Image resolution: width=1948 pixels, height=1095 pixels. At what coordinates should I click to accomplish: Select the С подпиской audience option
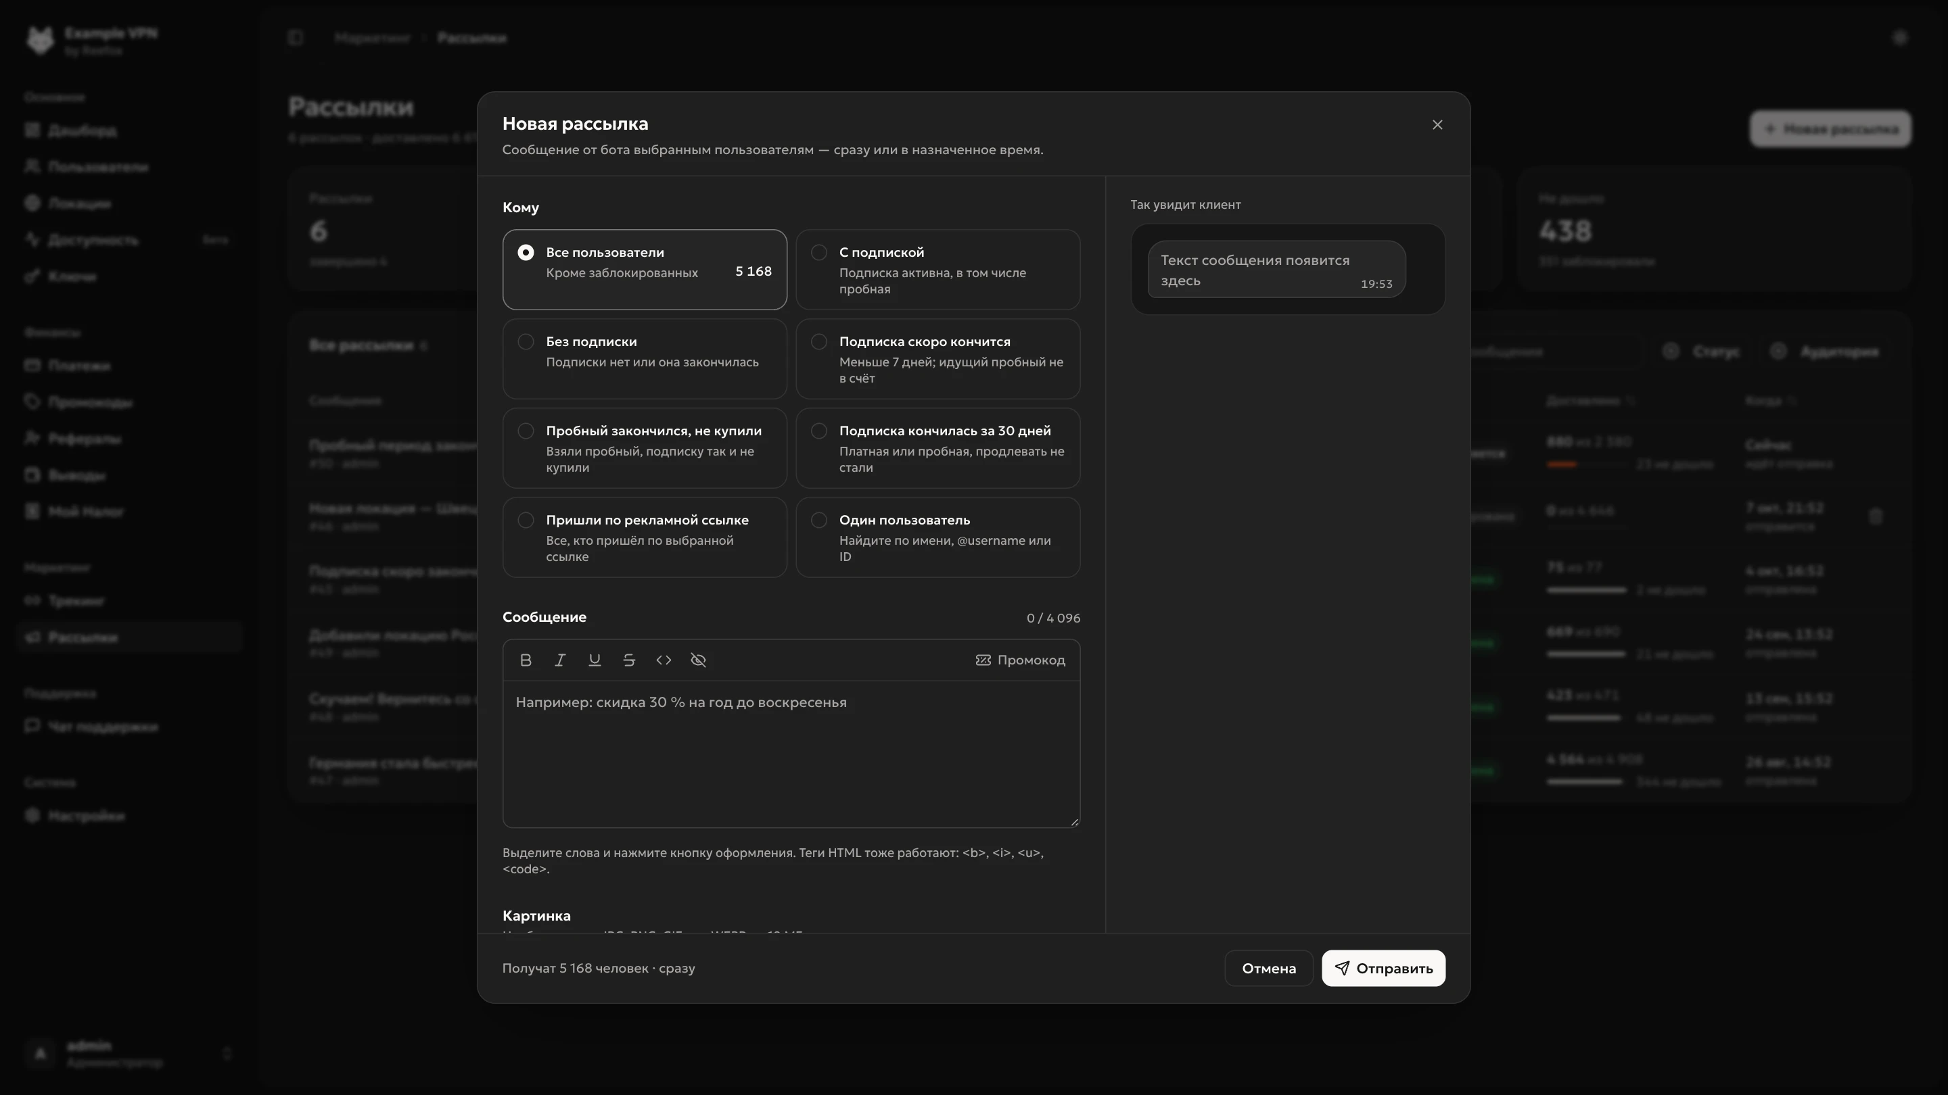(x=937, y=270)
